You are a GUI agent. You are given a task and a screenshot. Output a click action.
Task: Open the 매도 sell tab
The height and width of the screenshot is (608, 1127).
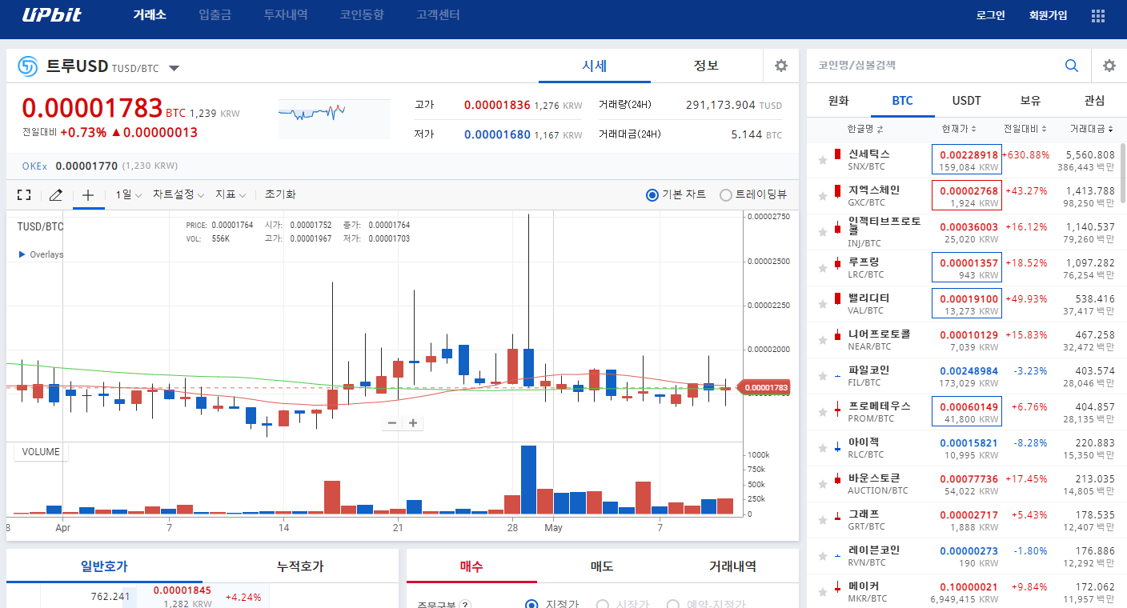602,566
